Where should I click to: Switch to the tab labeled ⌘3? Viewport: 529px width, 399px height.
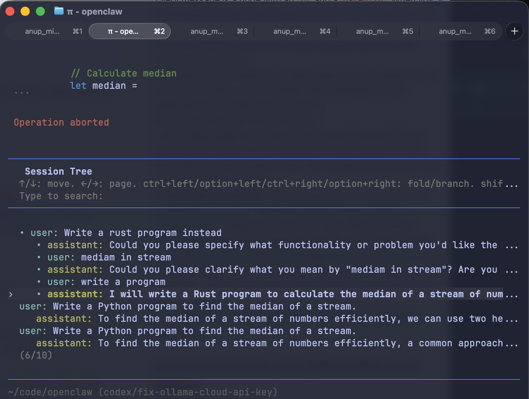(213, 31)
